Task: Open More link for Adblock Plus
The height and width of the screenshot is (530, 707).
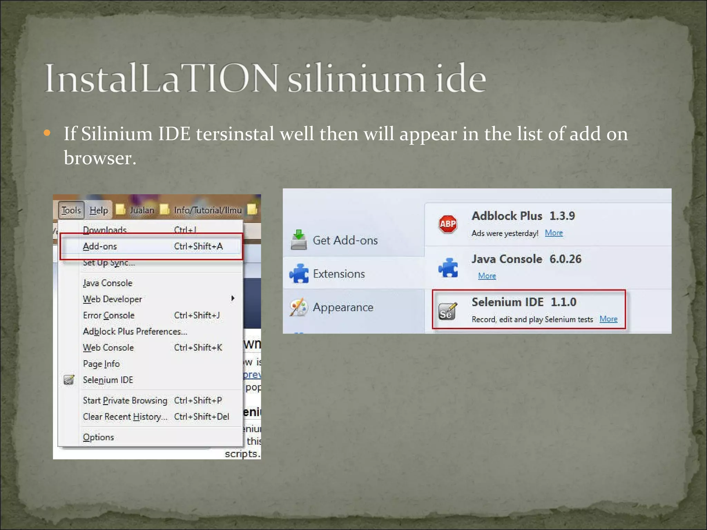Action: pos(554,233)
